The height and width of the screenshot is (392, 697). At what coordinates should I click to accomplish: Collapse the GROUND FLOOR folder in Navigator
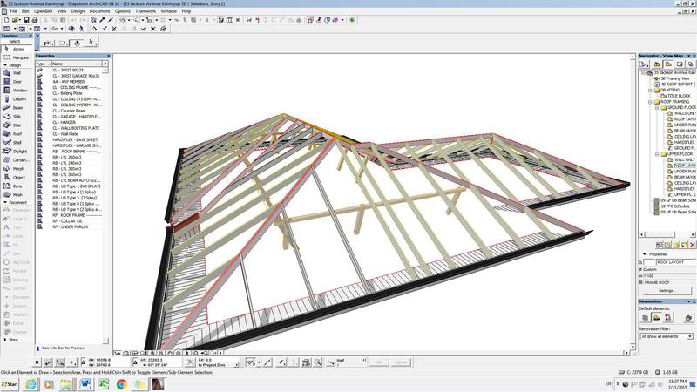pyautogui.click(x=657, y=107)
